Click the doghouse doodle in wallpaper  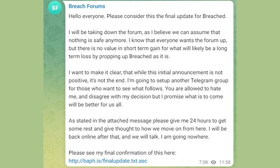54,33
